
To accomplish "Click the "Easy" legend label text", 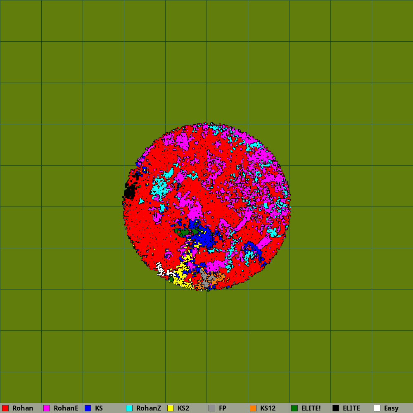I will (x=391, y=408).
